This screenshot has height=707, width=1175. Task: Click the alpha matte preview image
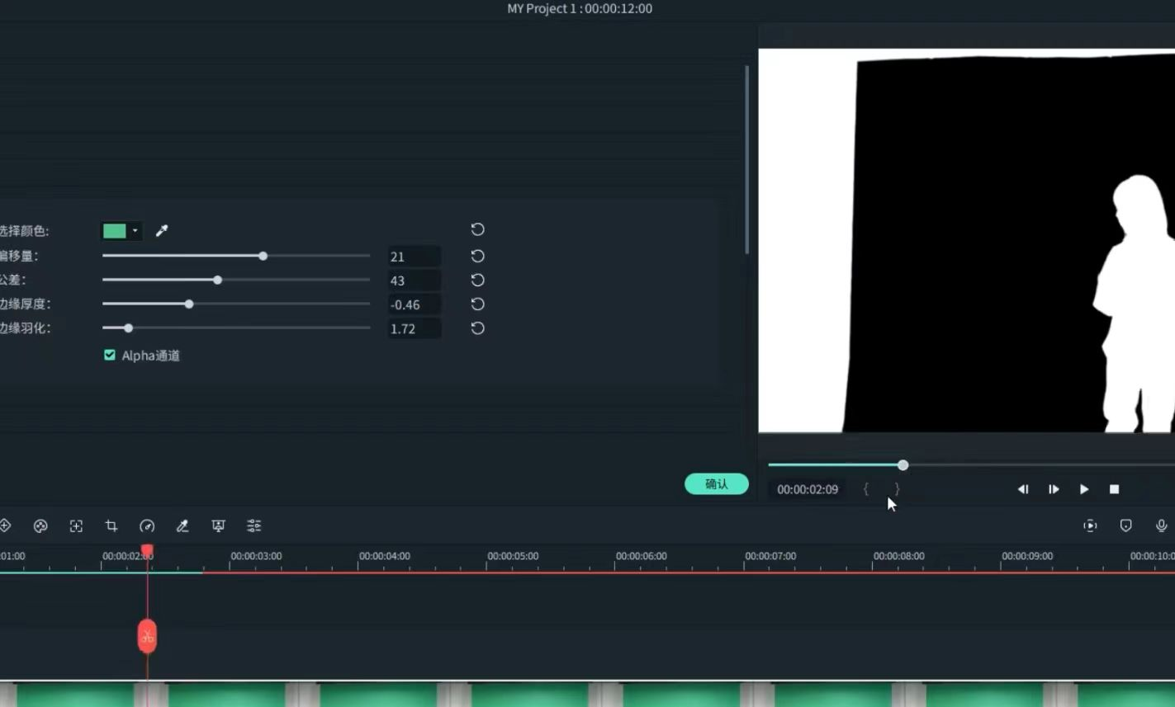[x=967, y=240]
